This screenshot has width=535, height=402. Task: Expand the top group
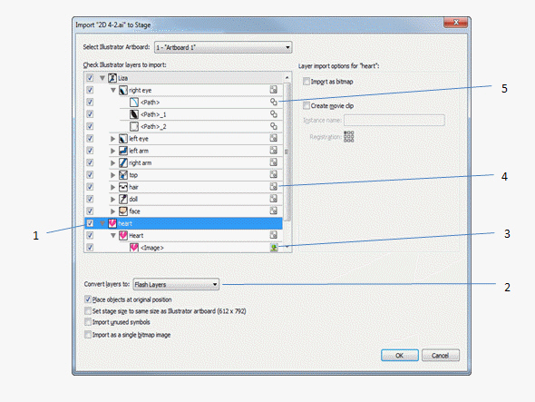pyautogui.click(x=113, y=175)
